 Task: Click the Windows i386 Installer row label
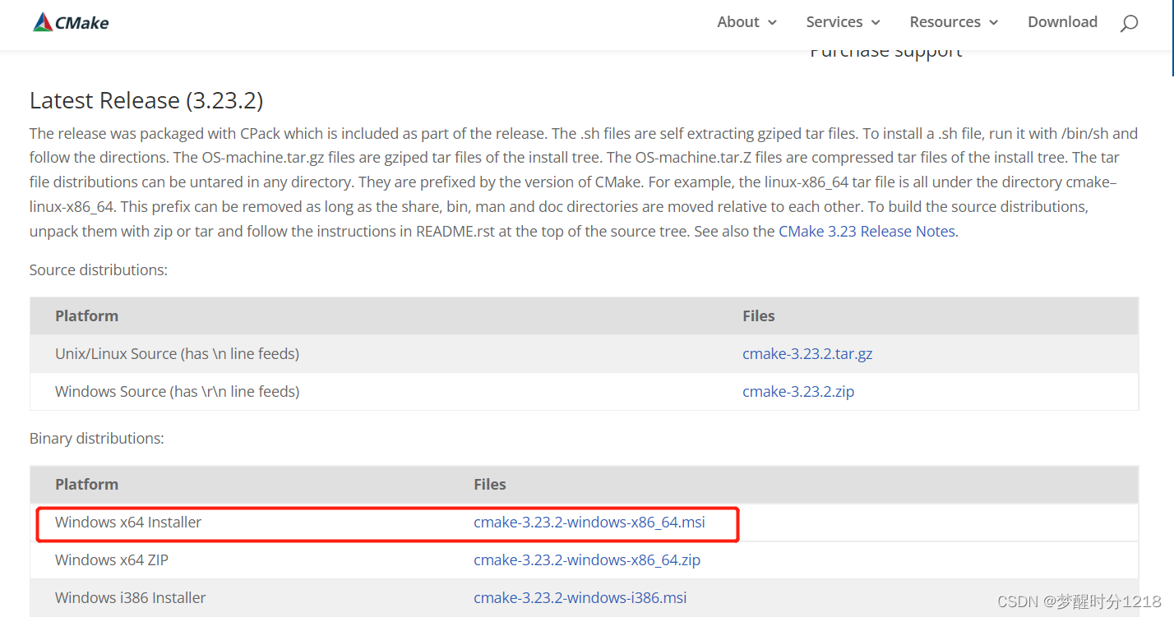pyautogui.click(x=131, y=598)
